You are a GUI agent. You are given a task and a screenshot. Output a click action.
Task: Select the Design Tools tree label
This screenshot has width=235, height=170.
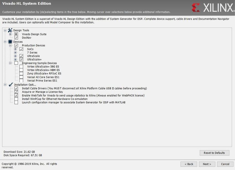(x=21, y=30)
